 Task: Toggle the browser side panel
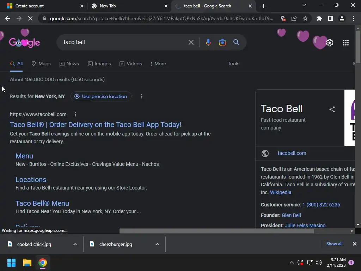[x=331, y=18]
